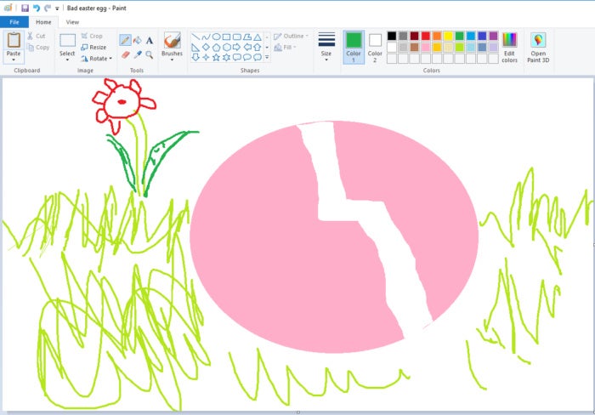Select the Color picker eyedropper
Image resolution: width=595 pixels, height=415 pixels.
click(x=138, y=55)
